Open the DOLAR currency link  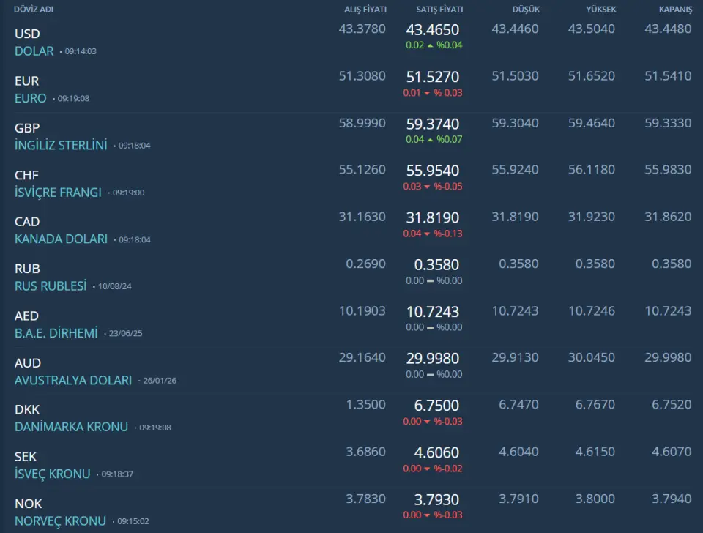[x=34, y=51]
